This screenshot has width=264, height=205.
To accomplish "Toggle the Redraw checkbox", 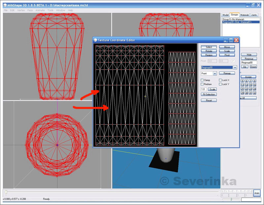I will click(x=203, y=84).
